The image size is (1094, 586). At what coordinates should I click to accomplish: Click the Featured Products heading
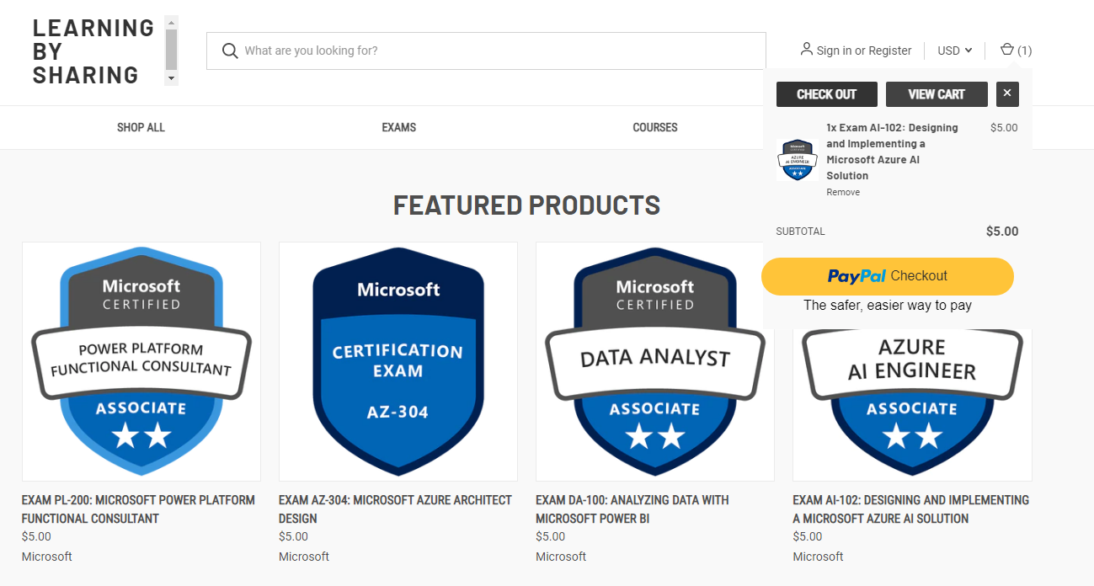coord(526,205)
